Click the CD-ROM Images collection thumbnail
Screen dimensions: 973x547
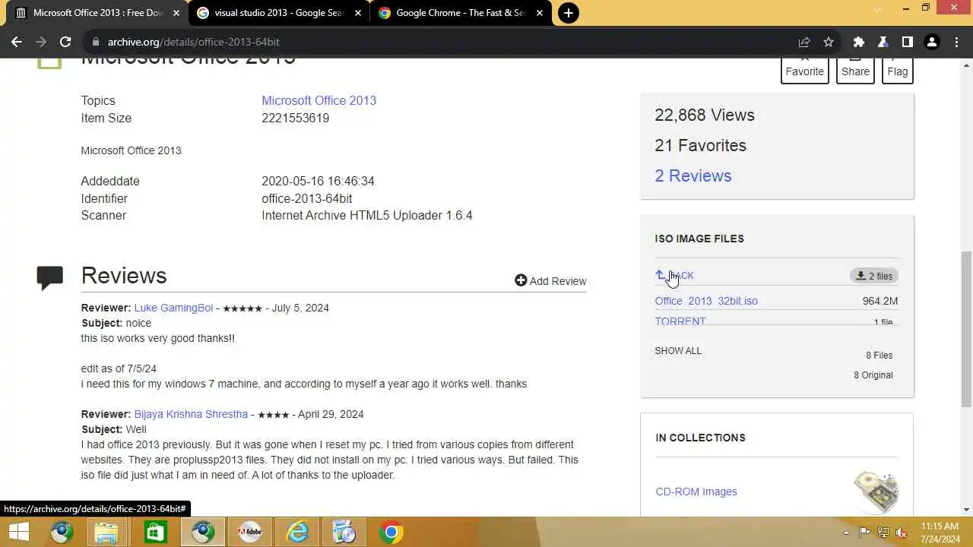pos(876,492)
